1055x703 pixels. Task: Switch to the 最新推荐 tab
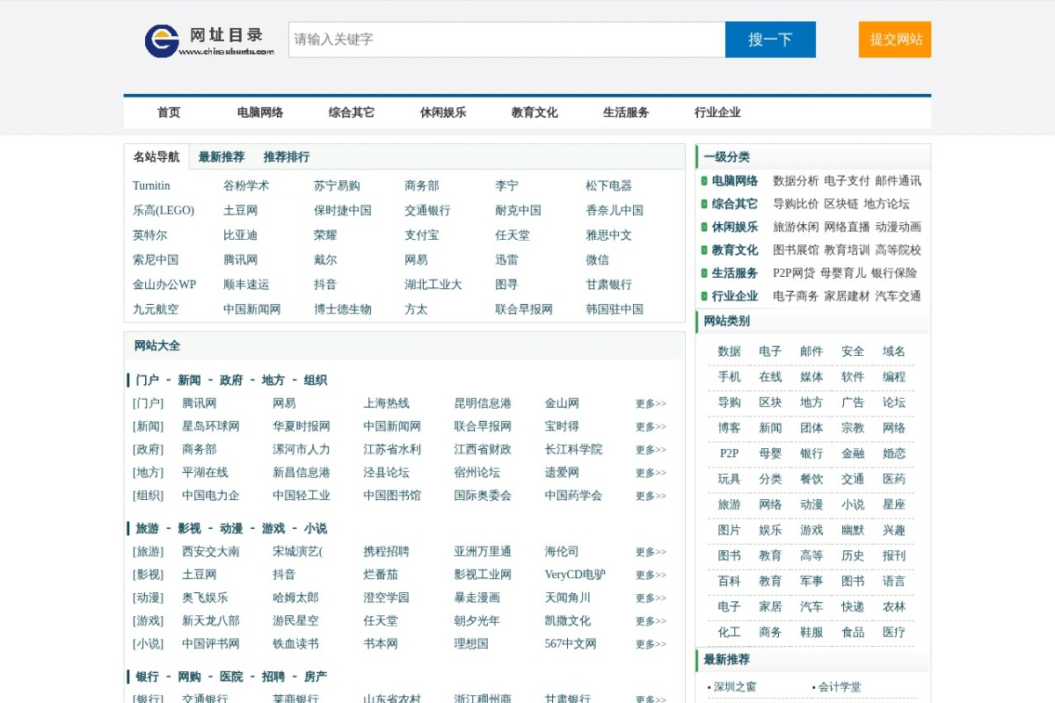(x=222, y=157)
